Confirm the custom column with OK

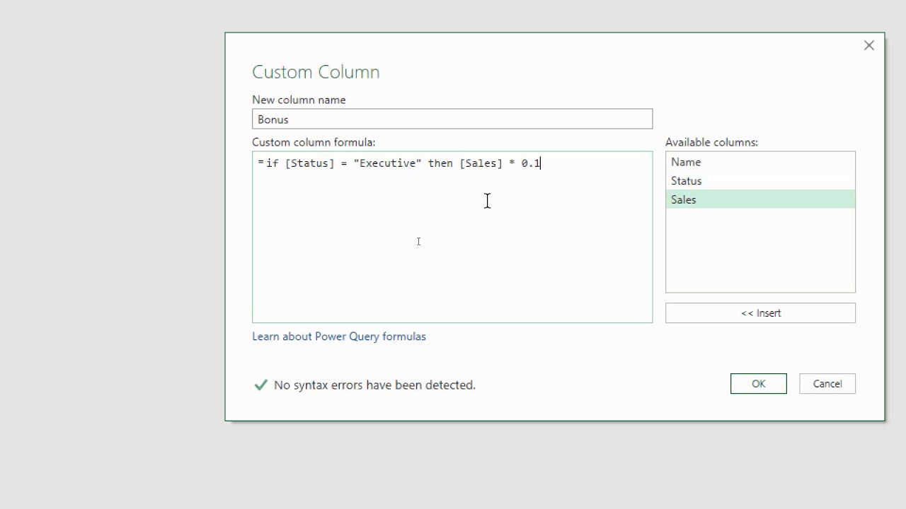[758, 384]
